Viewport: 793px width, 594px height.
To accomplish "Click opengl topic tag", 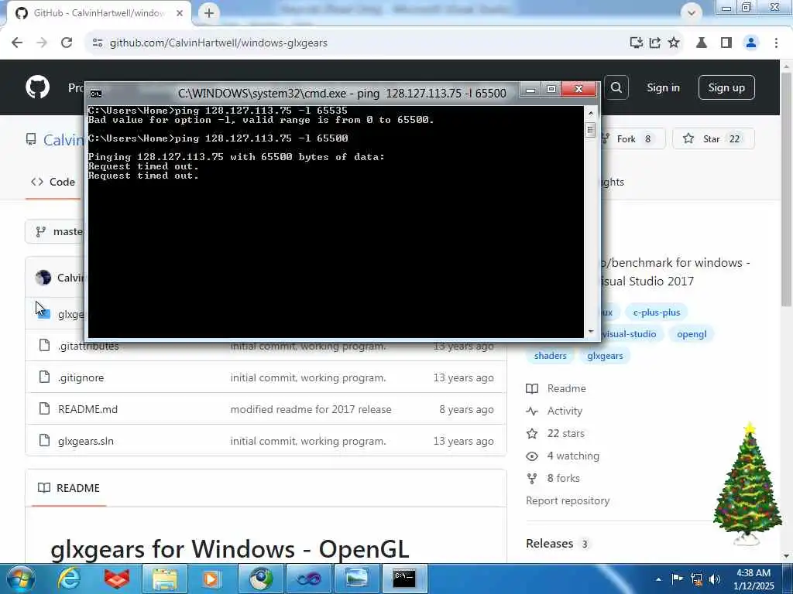I will [692, 334].
